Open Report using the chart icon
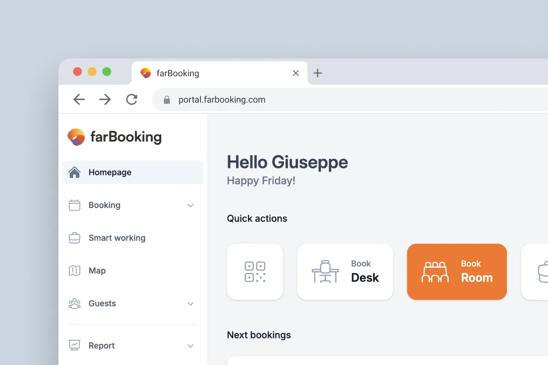The width and height of the screenshot is (548, 365). click(x=75, y=345)
